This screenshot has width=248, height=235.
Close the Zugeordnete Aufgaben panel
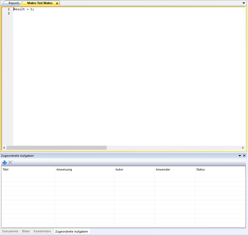pyautogui.click(x=244, y=156)
